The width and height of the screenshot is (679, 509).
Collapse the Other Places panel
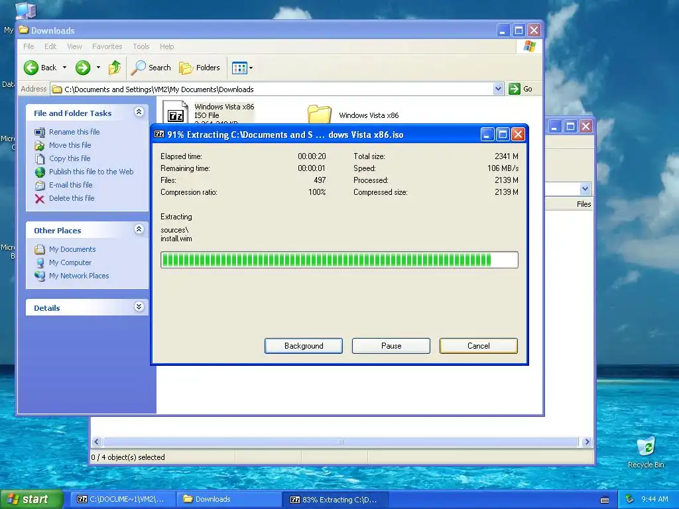[x=139, y=229]
